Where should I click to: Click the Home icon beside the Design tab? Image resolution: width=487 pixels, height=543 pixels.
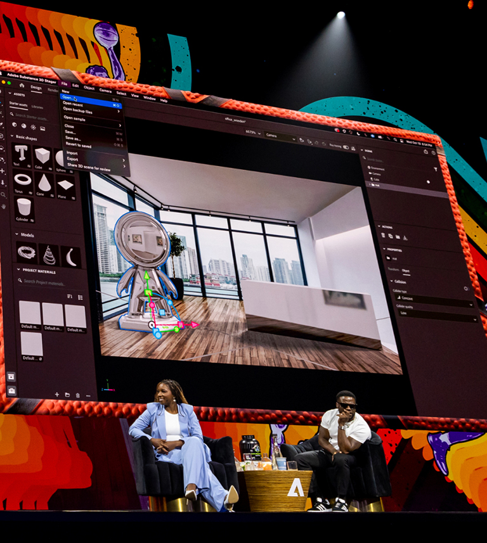[21, 86]
